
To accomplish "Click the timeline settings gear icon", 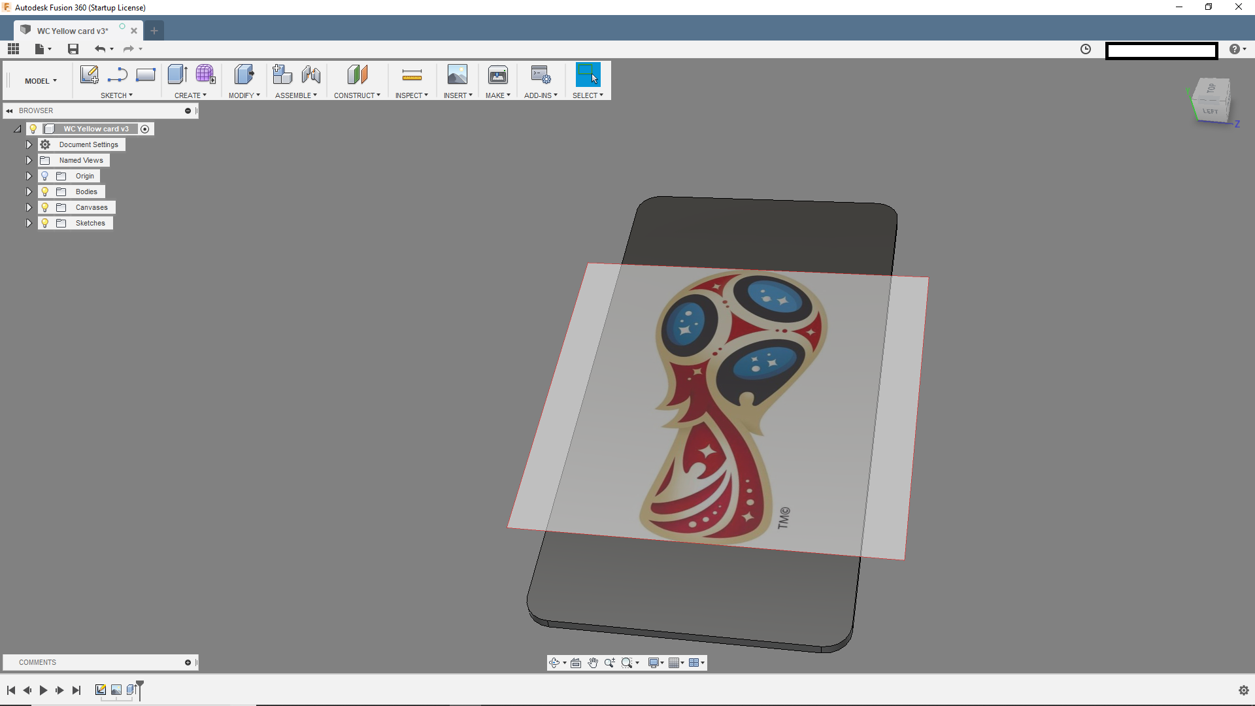I will tap(1244, 690).
